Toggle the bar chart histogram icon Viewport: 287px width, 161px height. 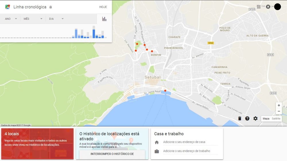point(104,19)
